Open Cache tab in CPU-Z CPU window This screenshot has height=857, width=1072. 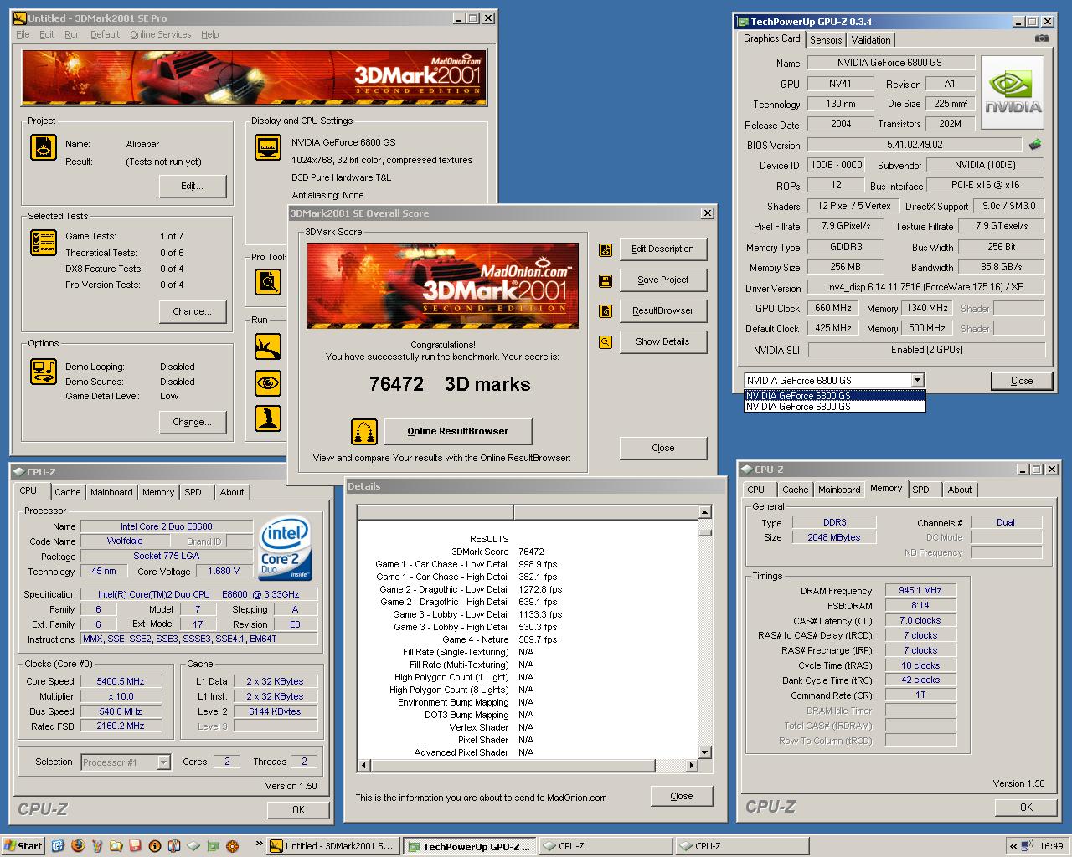pyautogui.click(x=68, y=493)
